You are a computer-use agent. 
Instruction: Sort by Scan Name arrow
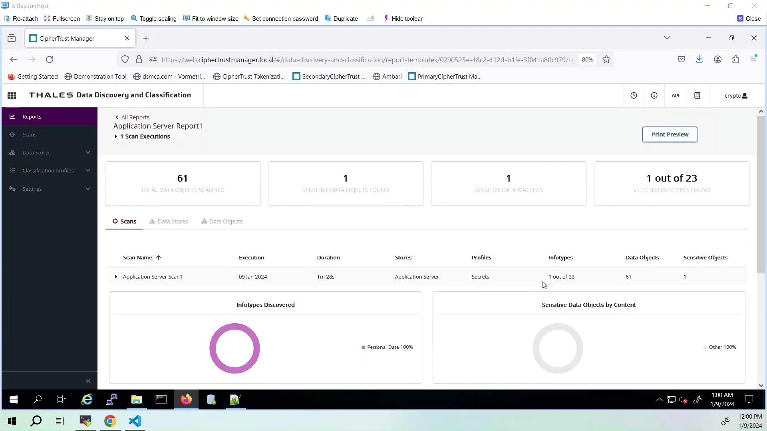pos(159,258)
